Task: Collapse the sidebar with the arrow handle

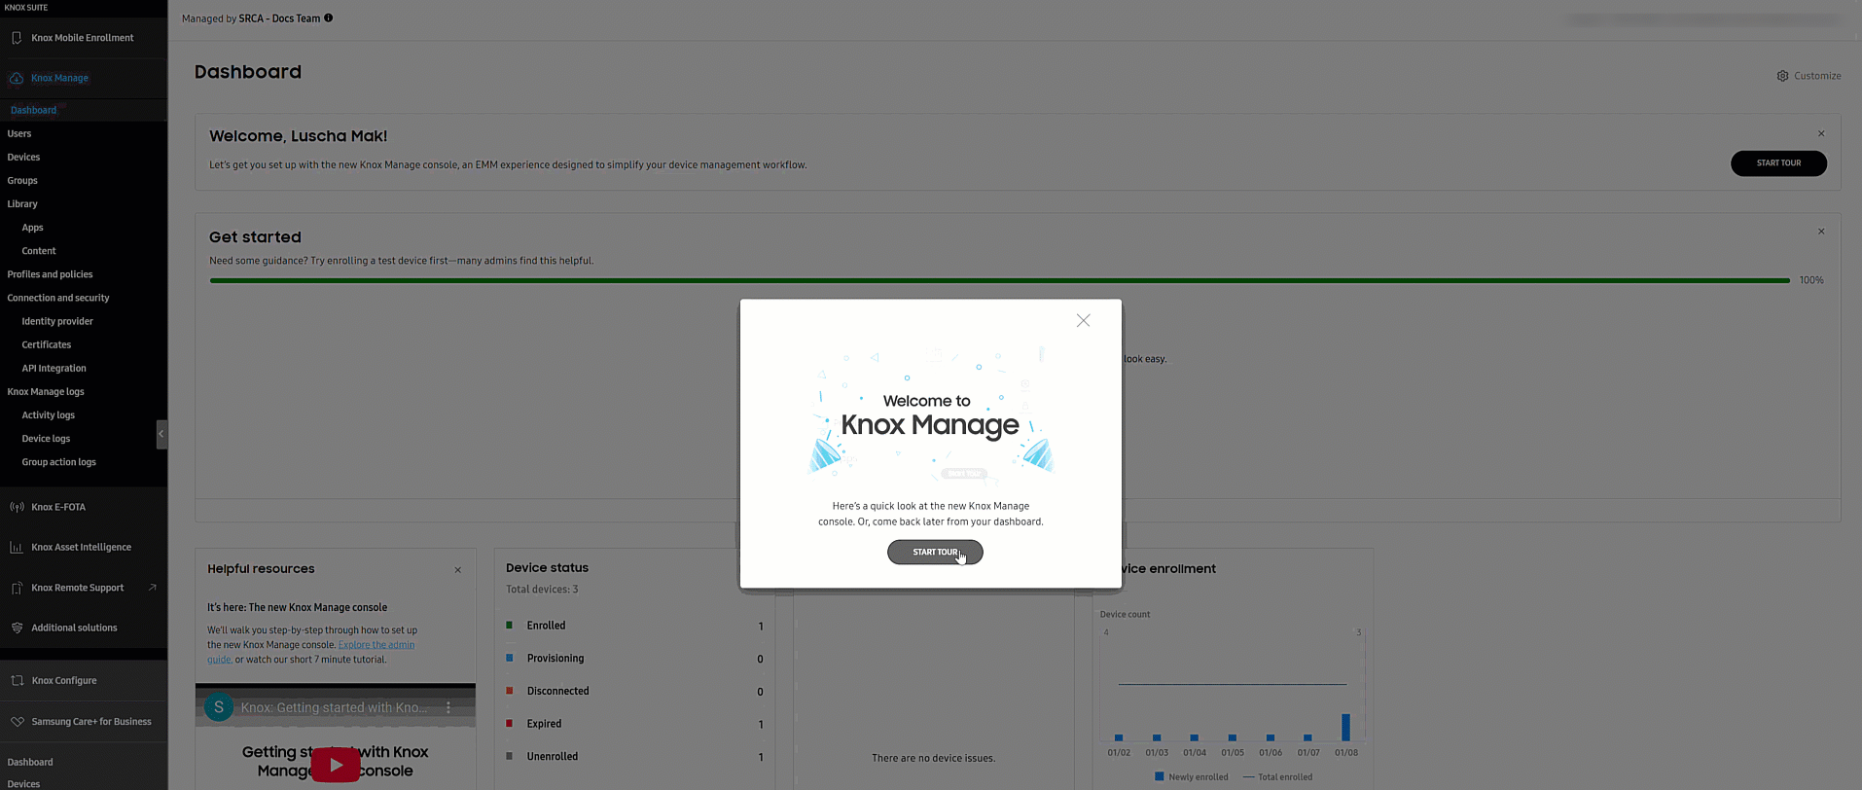Action: pyautogui.click(x=161, y=434)
